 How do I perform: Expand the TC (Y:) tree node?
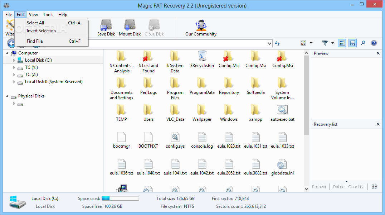pos(14,67)
